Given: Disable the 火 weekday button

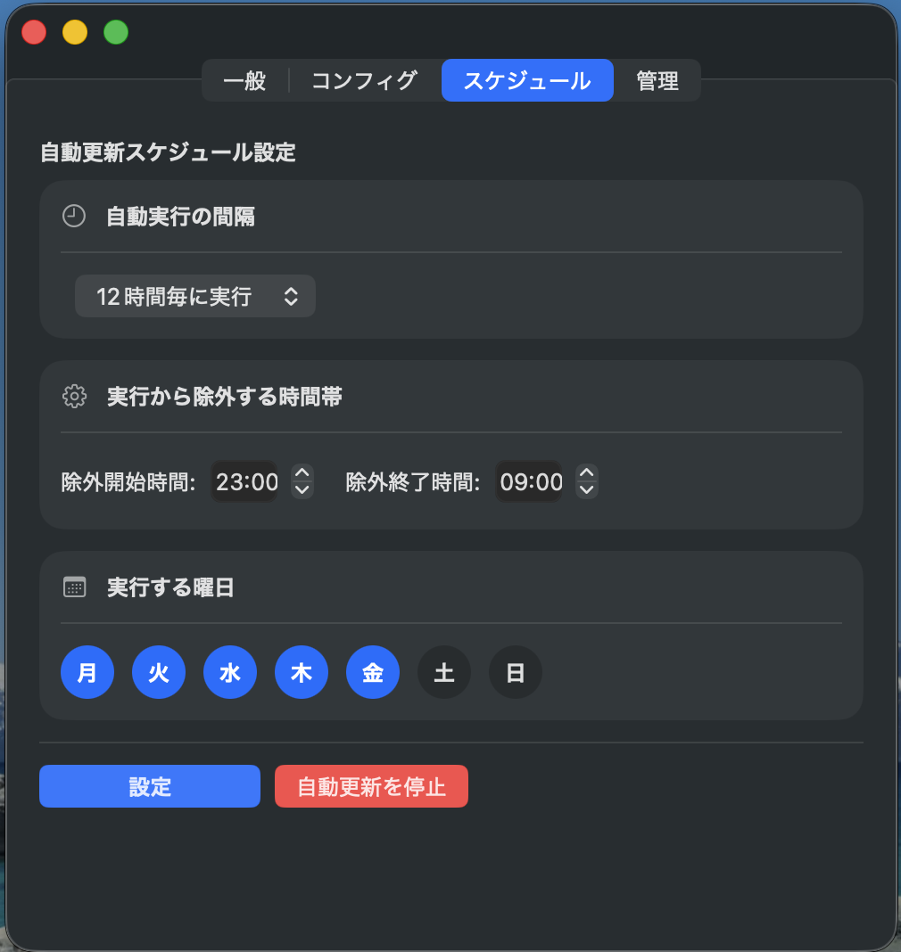Looking at the screenshot, I should click(158, 672).
